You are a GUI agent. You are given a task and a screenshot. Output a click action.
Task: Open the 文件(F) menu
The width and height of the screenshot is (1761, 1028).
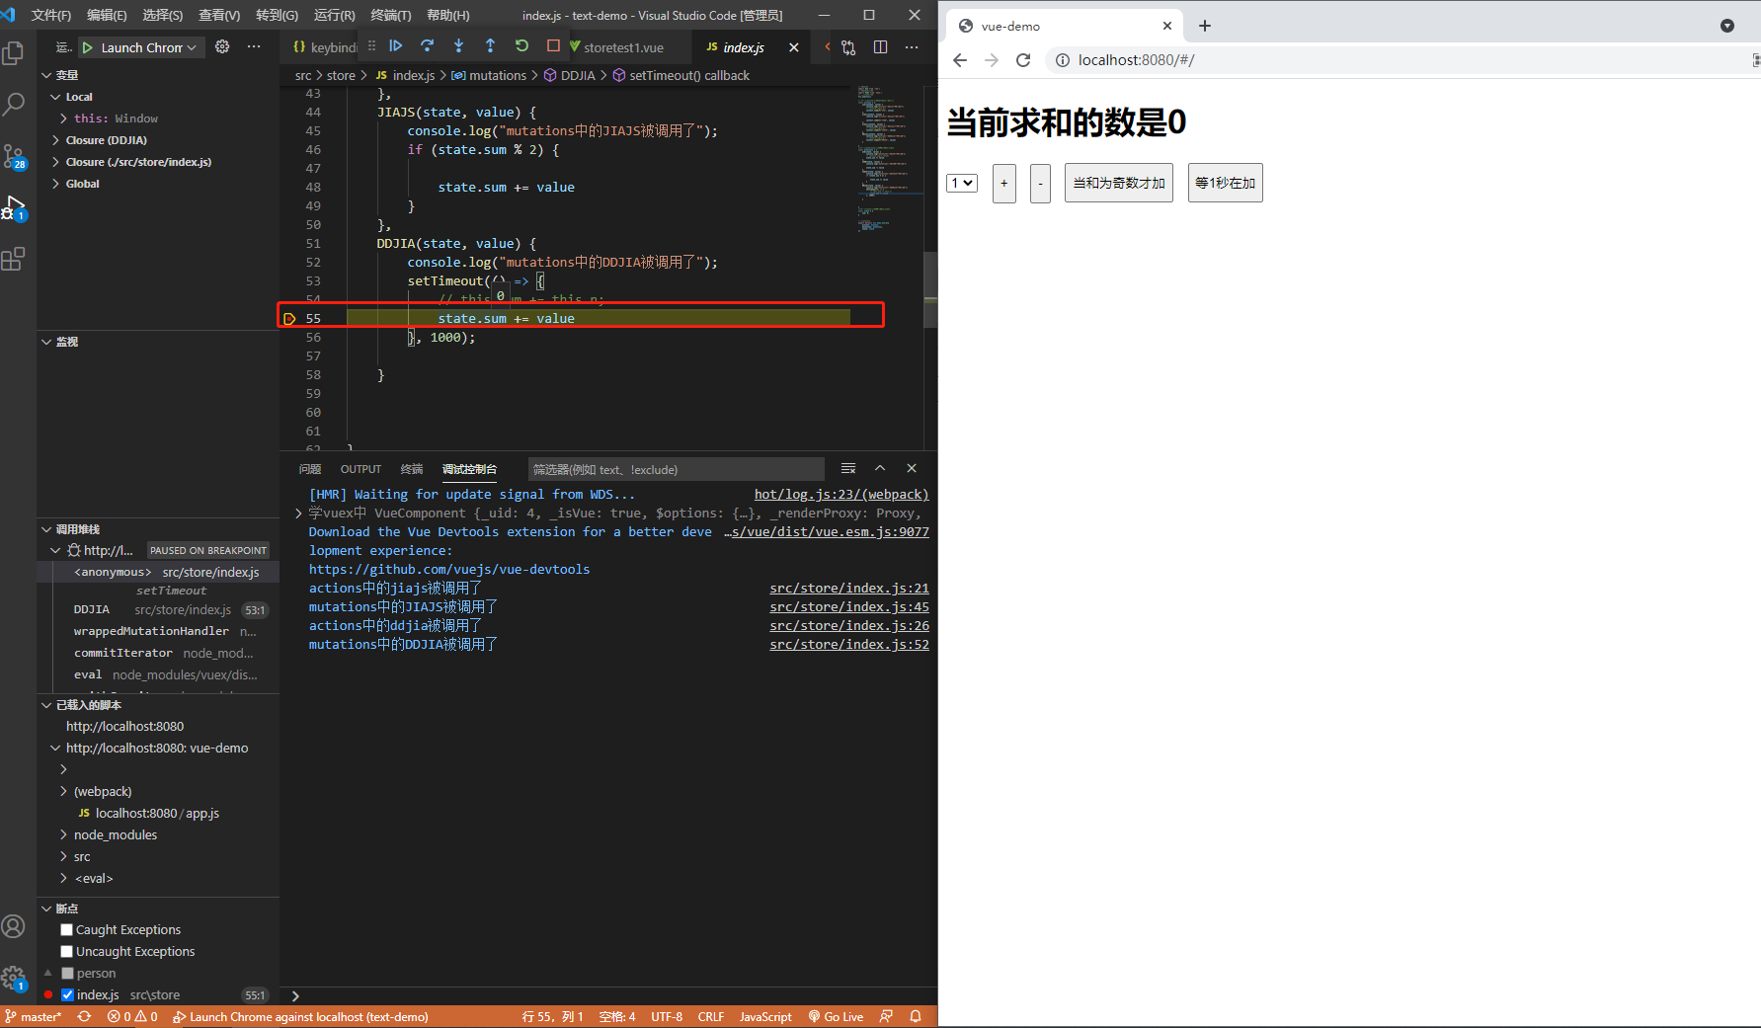[x=51, y=15]
